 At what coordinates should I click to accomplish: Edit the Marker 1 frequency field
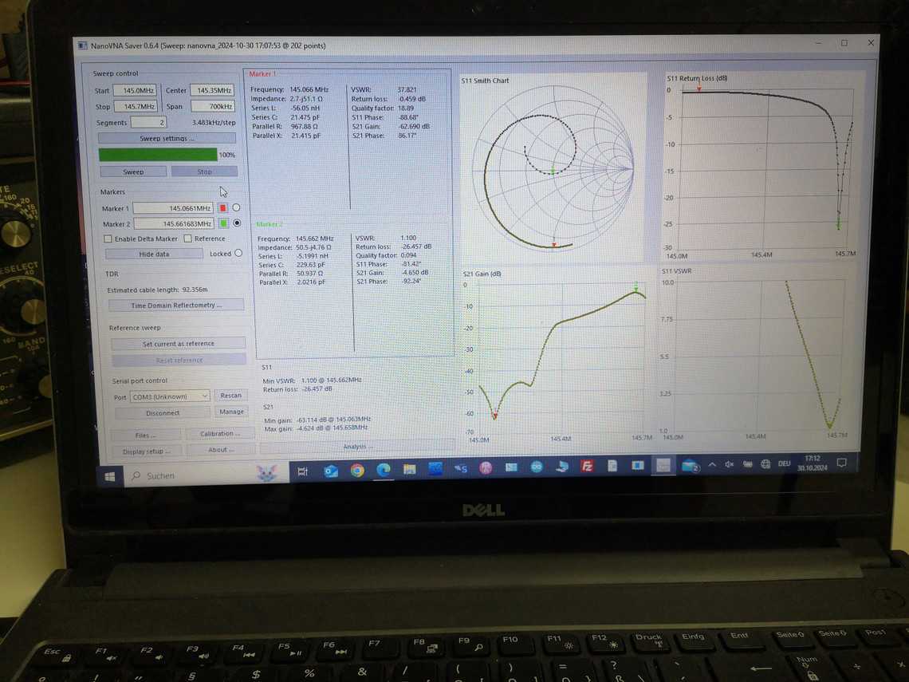coord(173,208)
